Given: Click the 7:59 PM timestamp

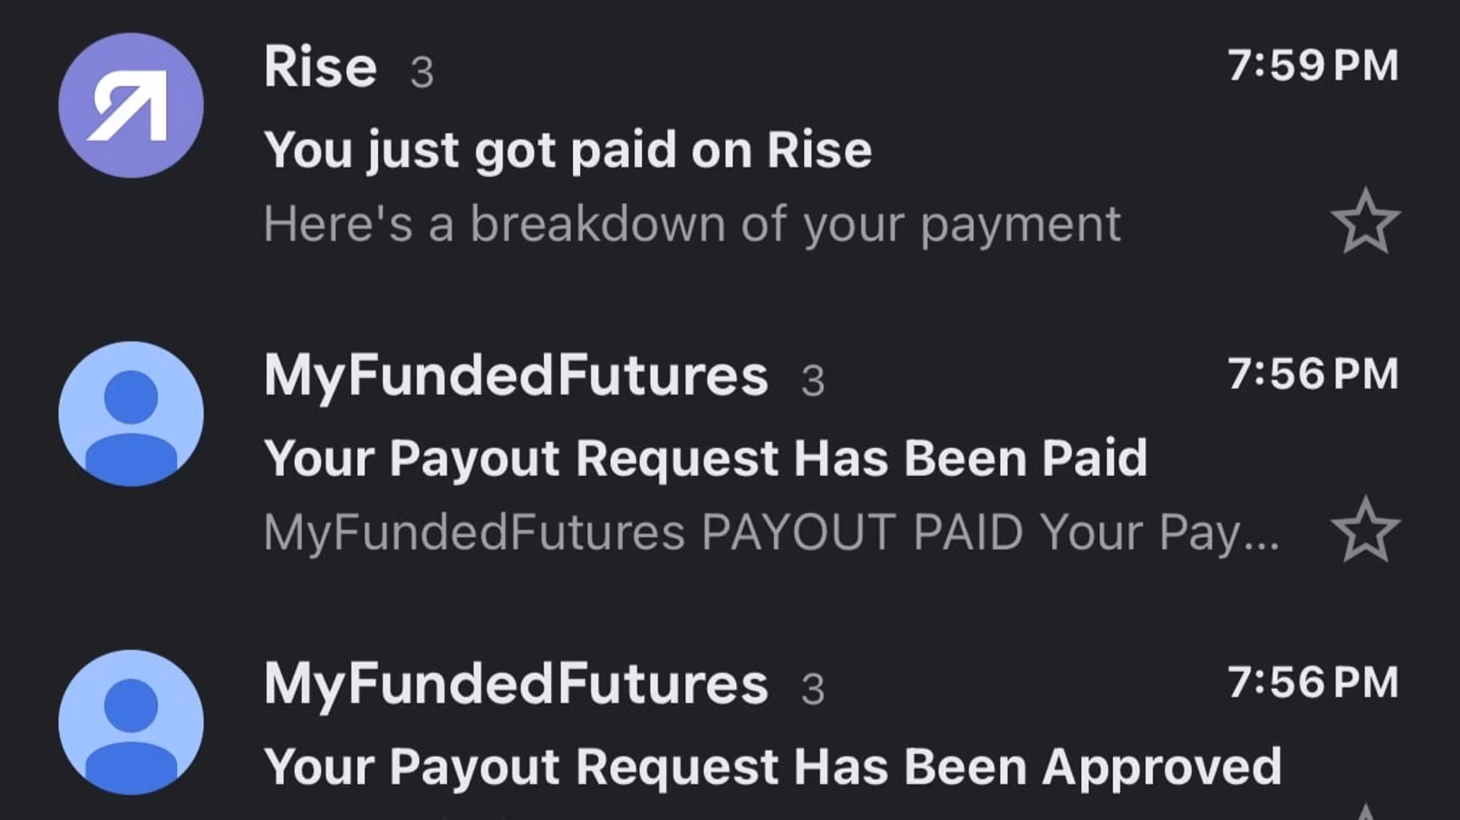Looking at the screenshot, I should click(x=1313, y=66).
